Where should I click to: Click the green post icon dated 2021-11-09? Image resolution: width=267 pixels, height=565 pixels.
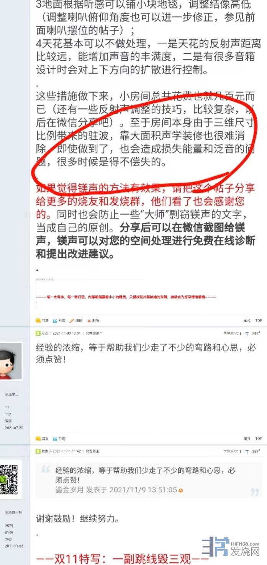tap(38, 333)
